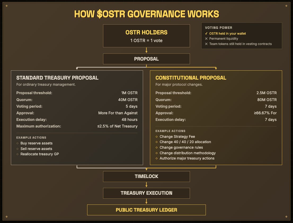Click the 'CONSTITUTIONAL PROPOSAL' heading
Viewport: 293px width, 223px height.
tap(191, 78)
